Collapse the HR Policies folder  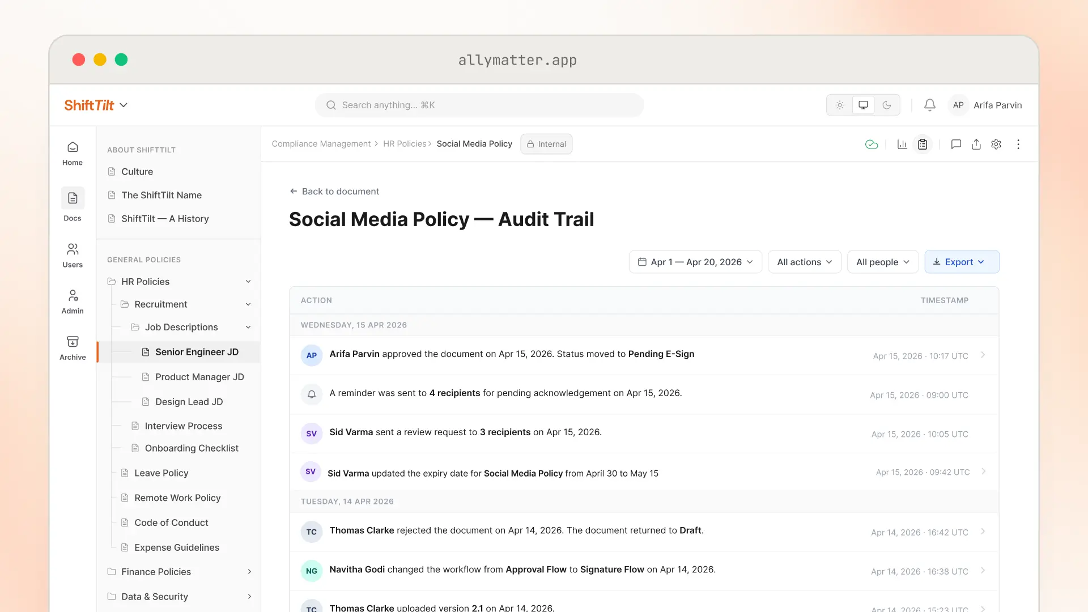tap(248, 282)
